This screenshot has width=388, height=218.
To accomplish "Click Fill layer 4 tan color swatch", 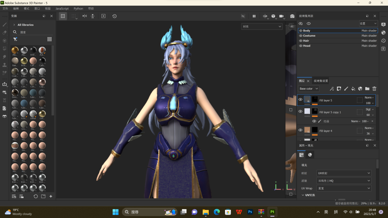I will 307,130.
